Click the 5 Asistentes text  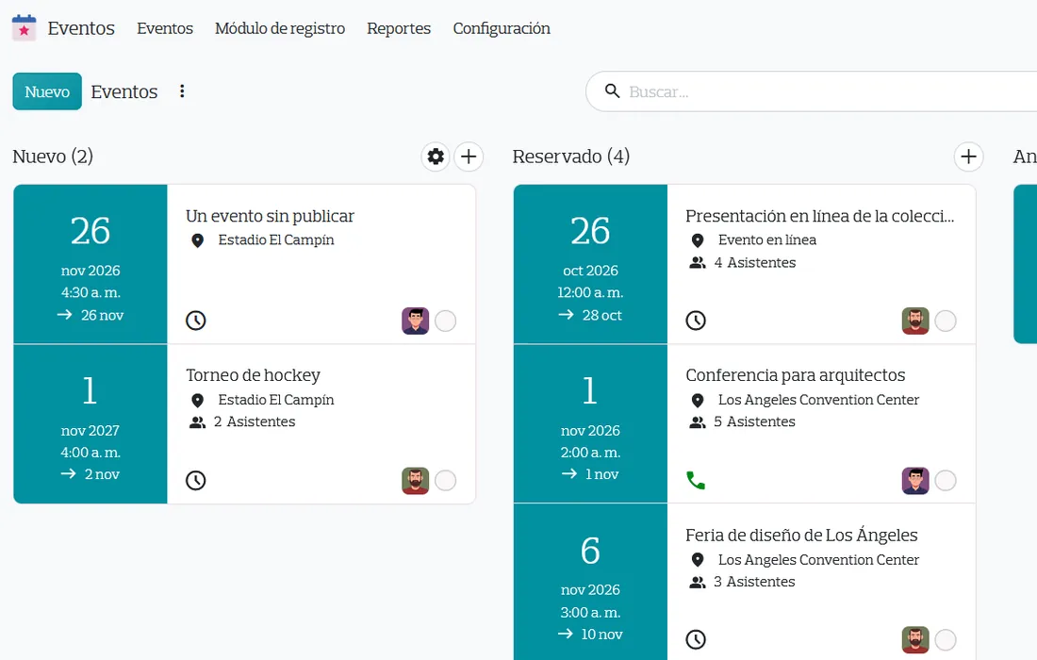pos(754,421)
